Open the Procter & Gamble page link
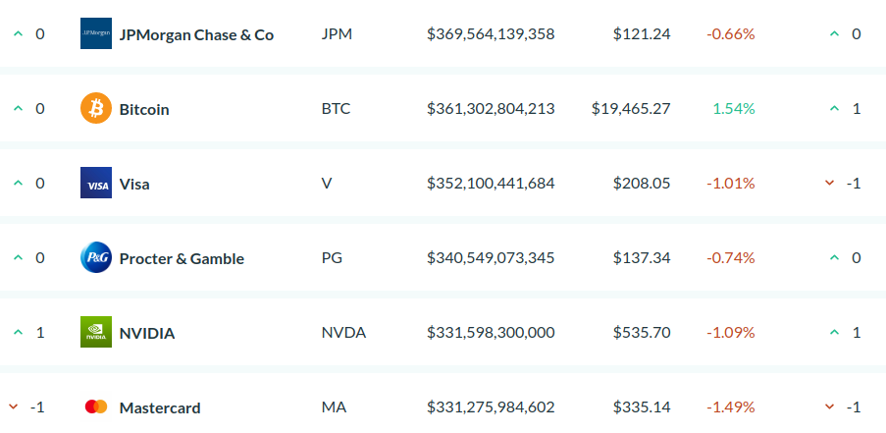 (x=182, y=258)
